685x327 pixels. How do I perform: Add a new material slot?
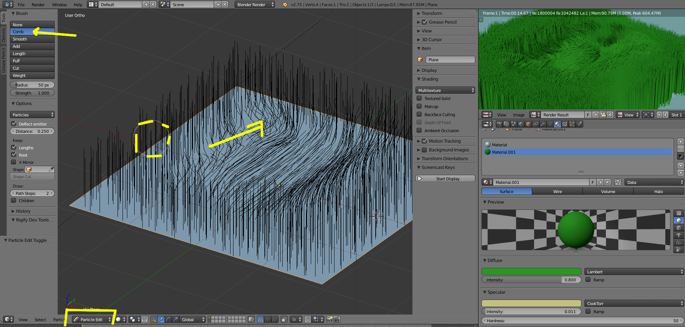click(x=680, y=142)
